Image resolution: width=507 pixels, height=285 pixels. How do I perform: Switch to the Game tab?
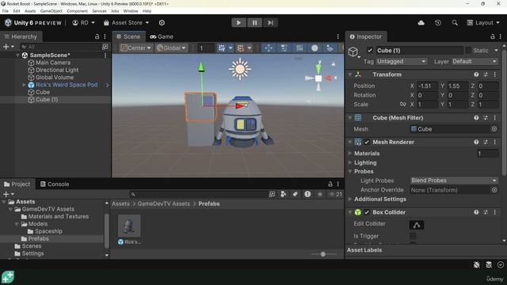(x=162, y=36)
